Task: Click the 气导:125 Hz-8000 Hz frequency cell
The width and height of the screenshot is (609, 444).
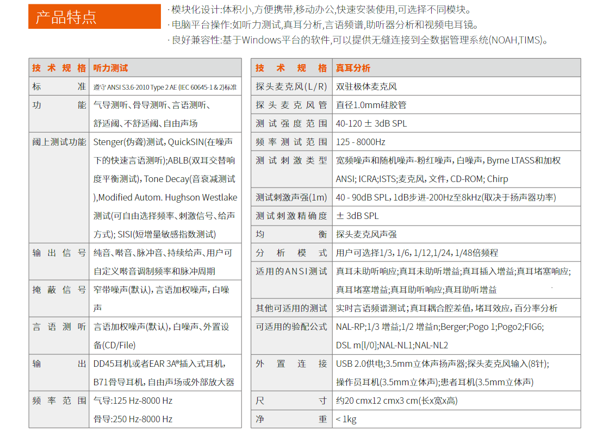Action: 133,401
